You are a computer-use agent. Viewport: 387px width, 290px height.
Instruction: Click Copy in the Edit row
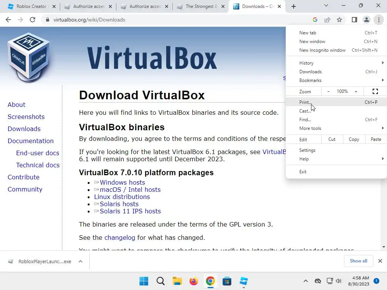pyautogui.click(x=354, y=139)
